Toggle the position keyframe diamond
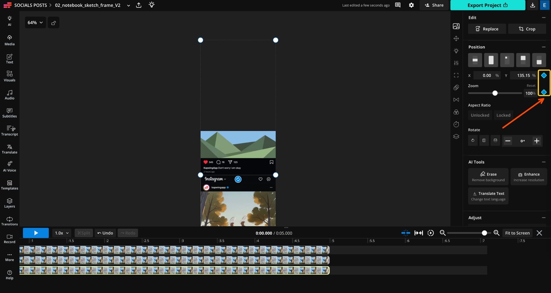551x293 pixels. [x=544, y=75]
